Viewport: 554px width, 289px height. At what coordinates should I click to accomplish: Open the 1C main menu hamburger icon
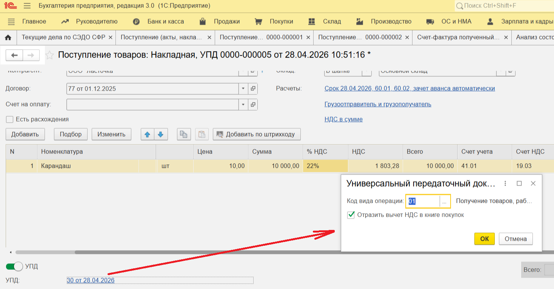pyautogui.click(x=27, y=6)
